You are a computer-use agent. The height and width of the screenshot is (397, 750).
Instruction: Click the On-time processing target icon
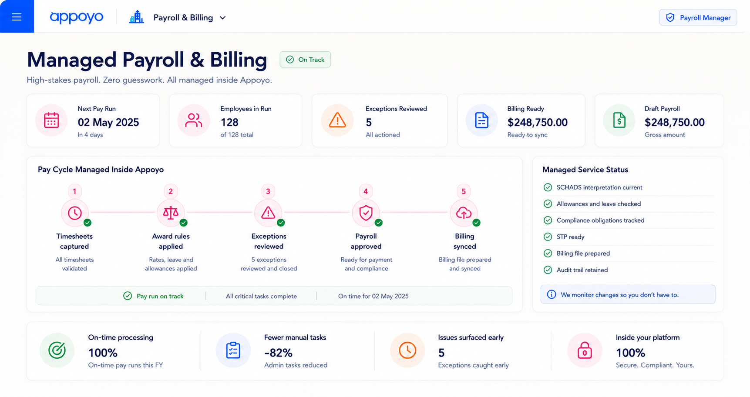click(x=57, y=350)
